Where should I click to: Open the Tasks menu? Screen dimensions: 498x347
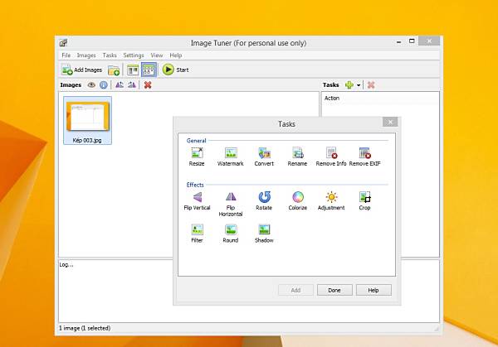[110, 55]
